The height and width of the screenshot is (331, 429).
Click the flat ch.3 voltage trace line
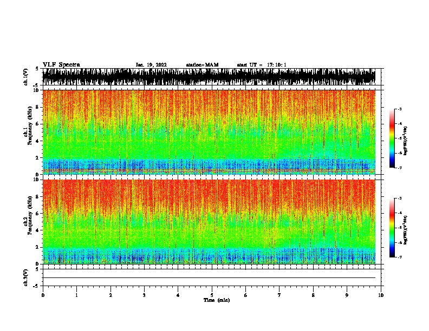[x=209, y=278]
